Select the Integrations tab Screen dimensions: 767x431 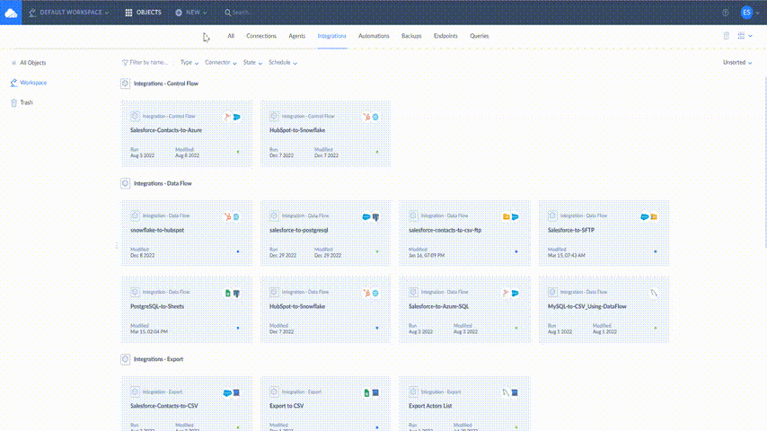click(x=331, y=36)
